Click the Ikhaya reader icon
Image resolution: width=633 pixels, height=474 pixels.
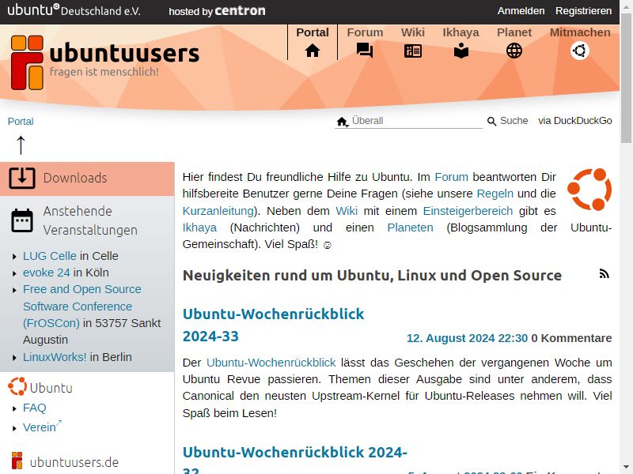pos(461,51)
